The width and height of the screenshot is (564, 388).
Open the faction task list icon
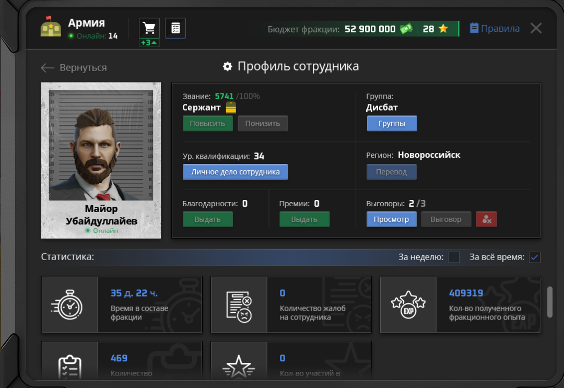pos(175,28)
